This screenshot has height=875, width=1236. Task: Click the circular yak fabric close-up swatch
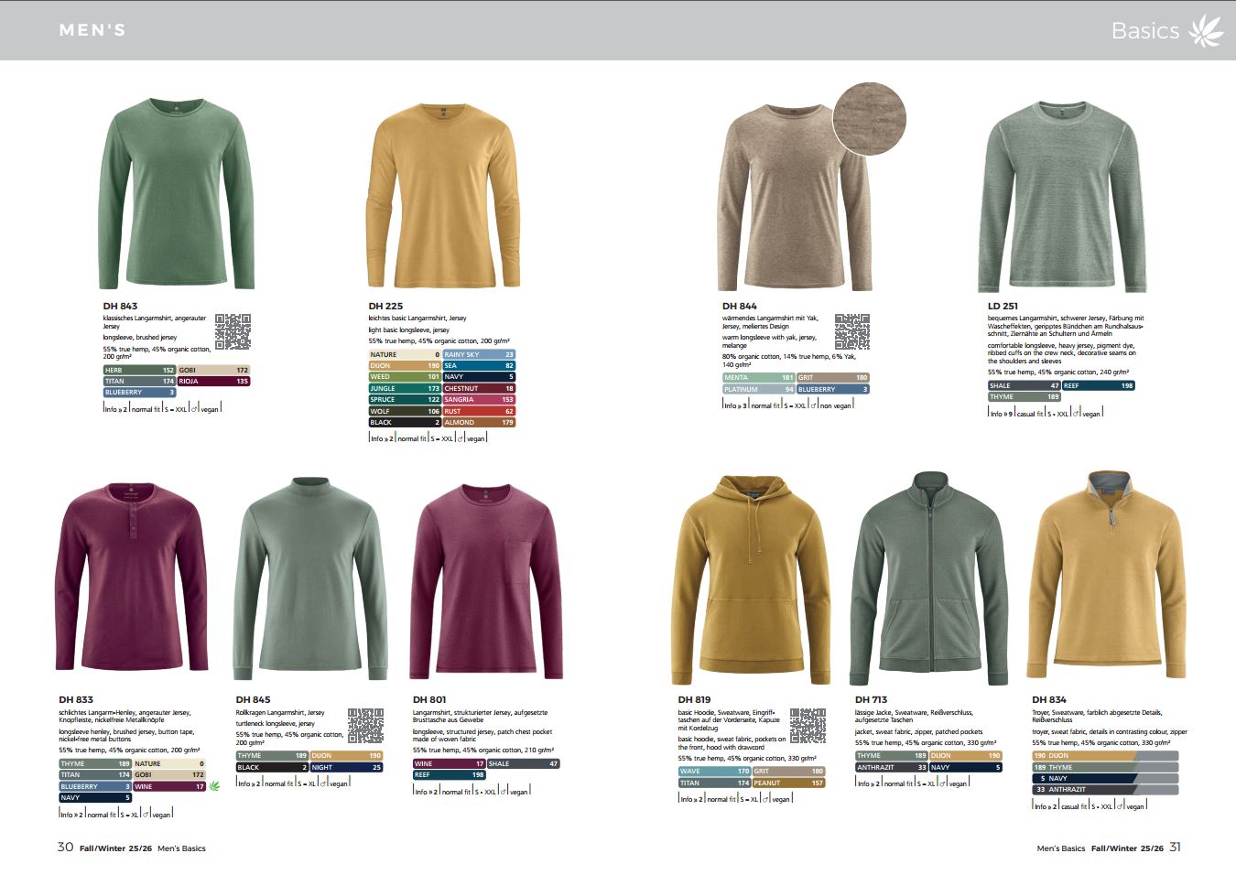[869, 118]
